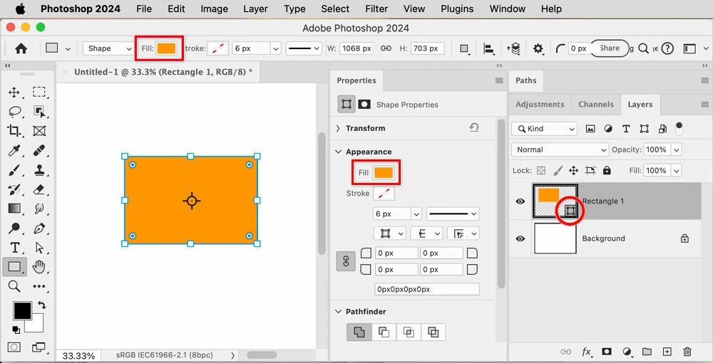713x363 pixels.
Task: Collapse the Appearance section
Action: (x=338, y=152)
